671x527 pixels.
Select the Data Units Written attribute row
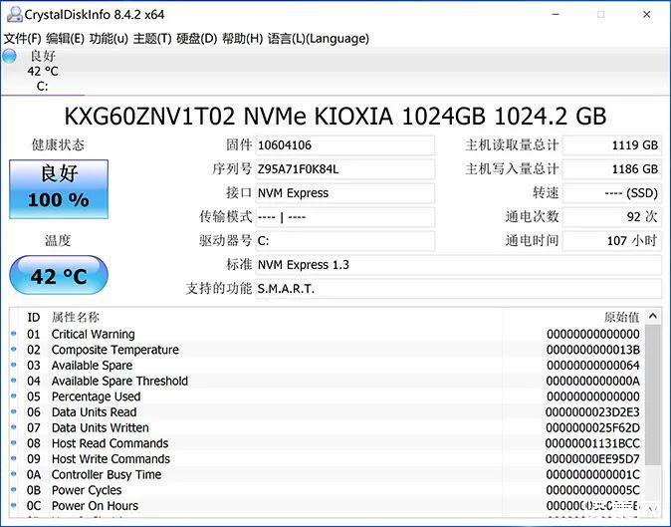(327, 427)
